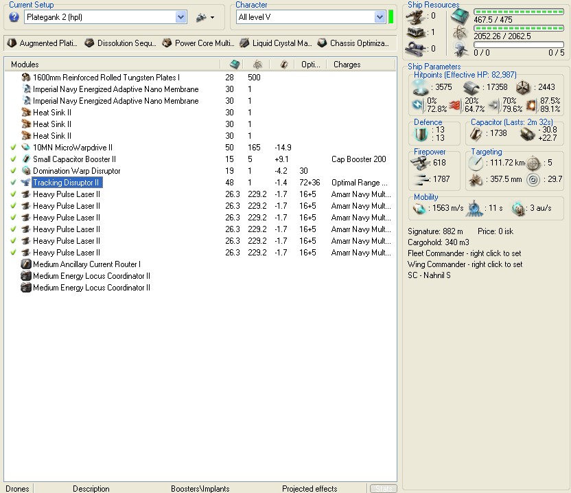Click the shield hitpoints icon
Image resolution: width=571 pixels, height=493 pixels.
(421, 87)
